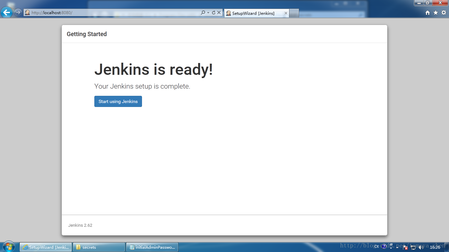Click the Jenkins favicon in address bar
The width and height of the screenshot is (449, 252).
click(27, 13)
